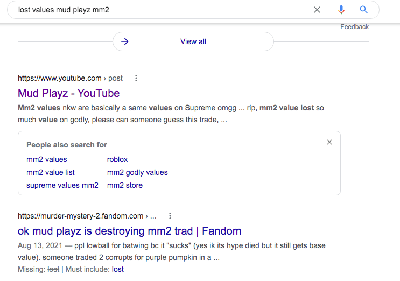Viewport: 400px width, 281px height.
Task: Search for mm2 godly values suggestion
Action: pyautogui.click(x=137, y=172)
